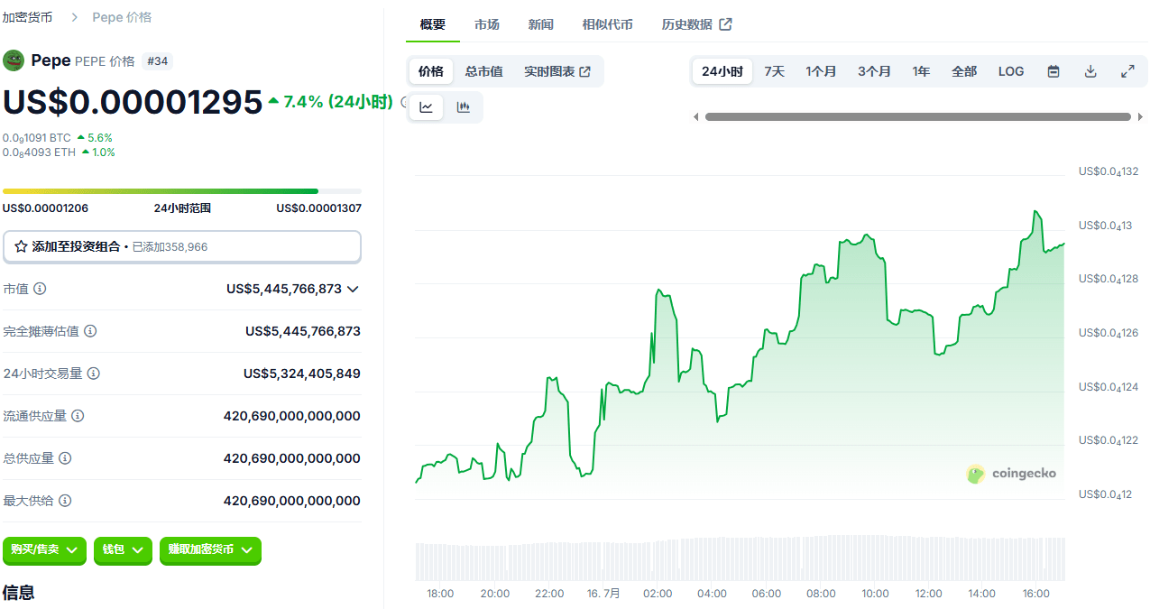Click the 24小时范围 progress bar
This screenshot has width=1150, height=609.
click(182, 191)
